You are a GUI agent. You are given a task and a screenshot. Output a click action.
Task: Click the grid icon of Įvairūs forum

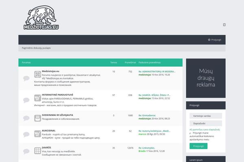[37, 151]
